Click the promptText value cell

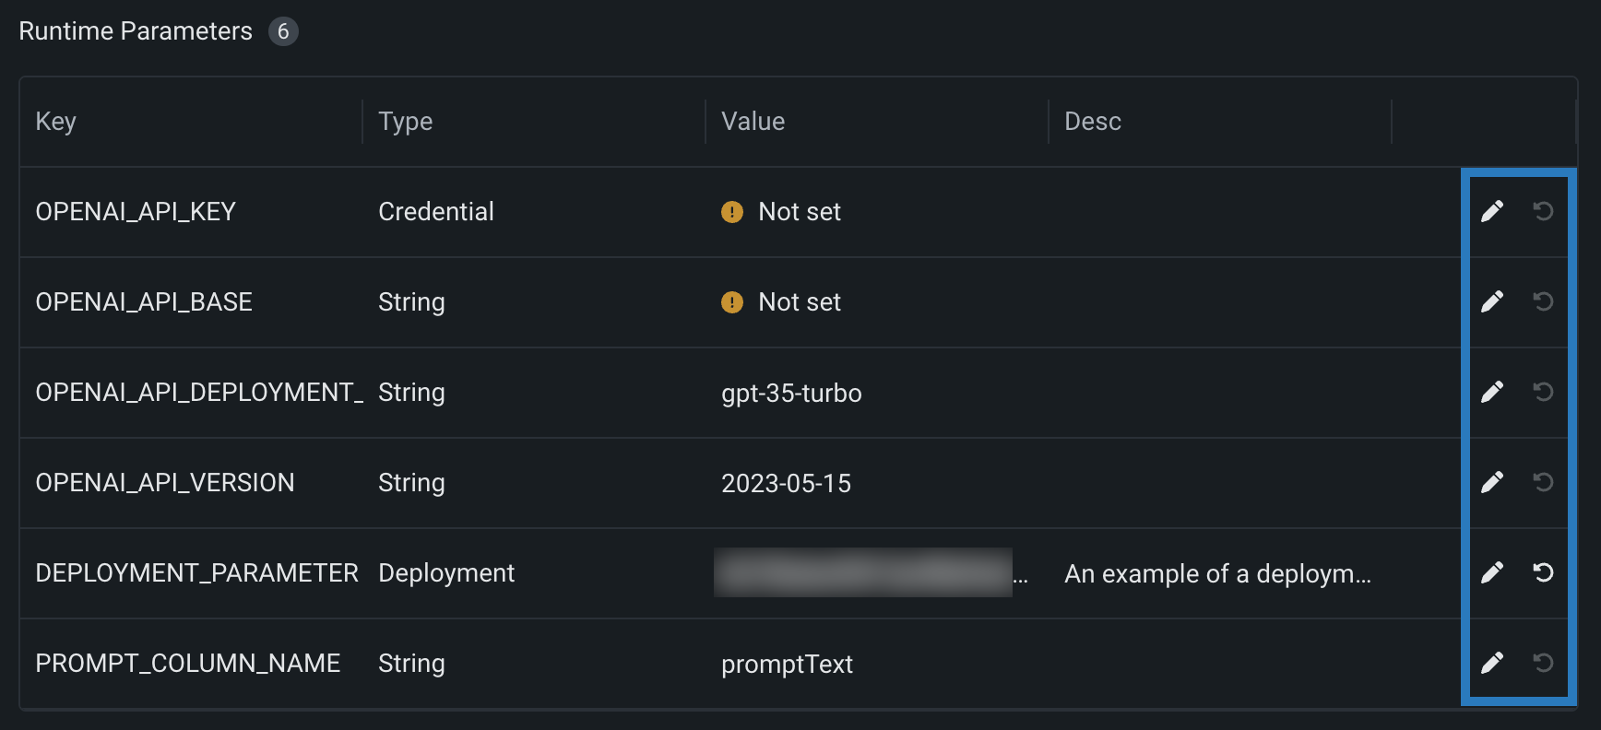point(787,665)
